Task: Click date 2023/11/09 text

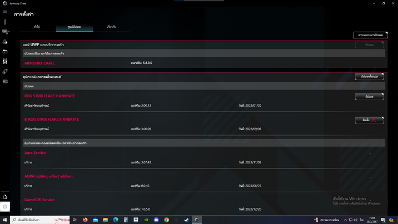Action: pos(250,162)
